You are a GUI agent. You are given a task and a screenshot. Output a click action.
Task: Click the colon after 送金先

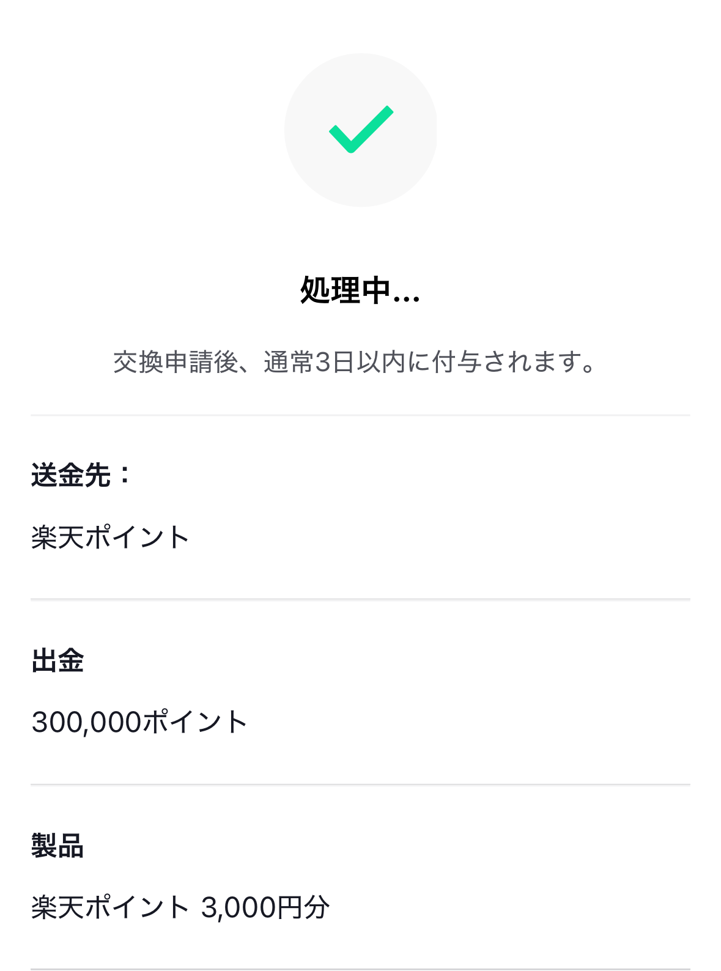pos(125,474)
